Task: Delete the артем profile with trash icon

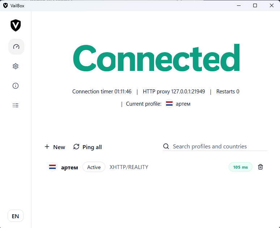Action: click(260, 167)
